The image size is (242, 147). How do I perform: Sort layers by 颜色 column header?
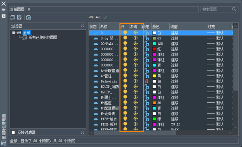pyautogui.click(x=156, y=27)
